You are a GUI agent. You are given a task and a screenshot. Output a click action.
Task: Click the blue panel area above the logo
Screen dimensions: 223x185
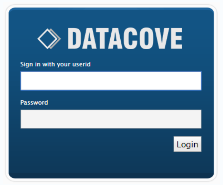click(111, 18)
